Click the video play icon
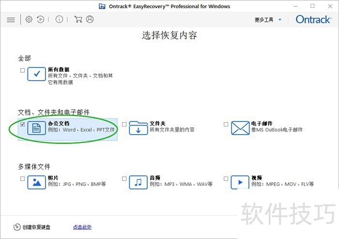 click(240, 182)
